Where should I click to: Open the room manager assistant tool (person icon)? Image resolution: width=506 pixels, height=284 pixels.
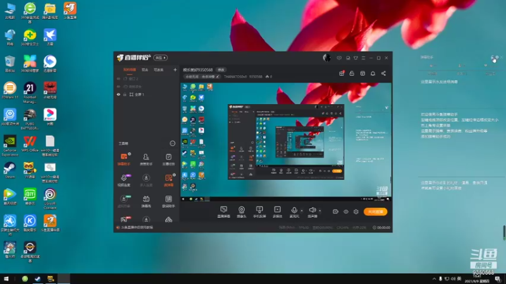[146, 159]
